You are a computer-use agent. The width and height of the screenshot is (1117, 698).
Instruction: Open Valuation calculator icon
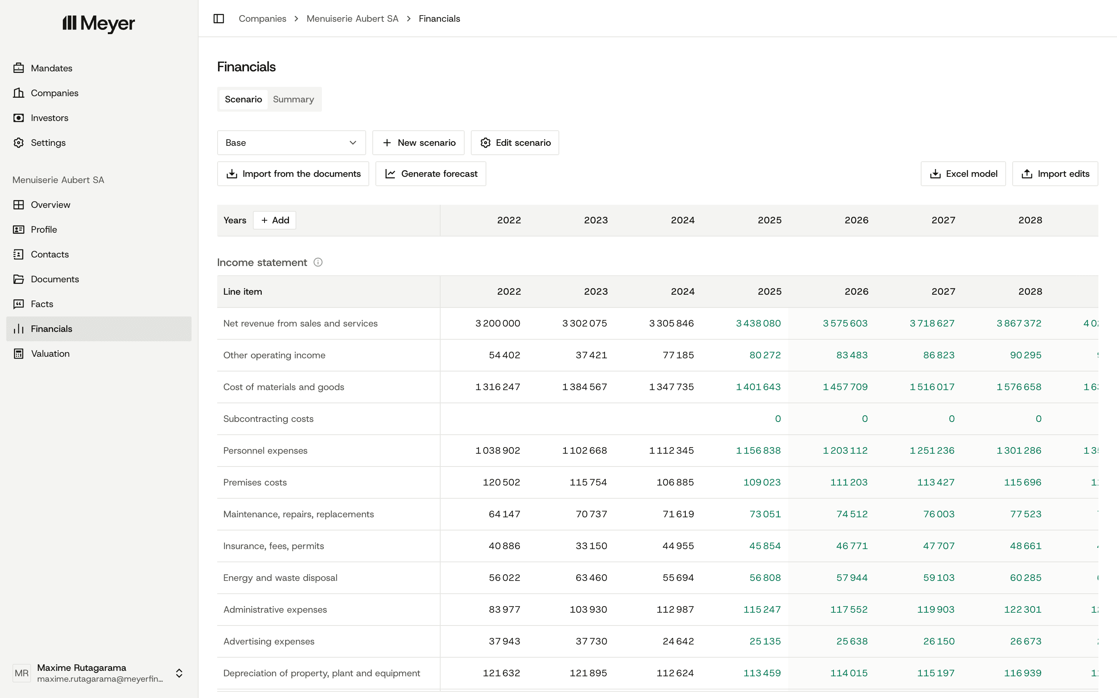19,354
